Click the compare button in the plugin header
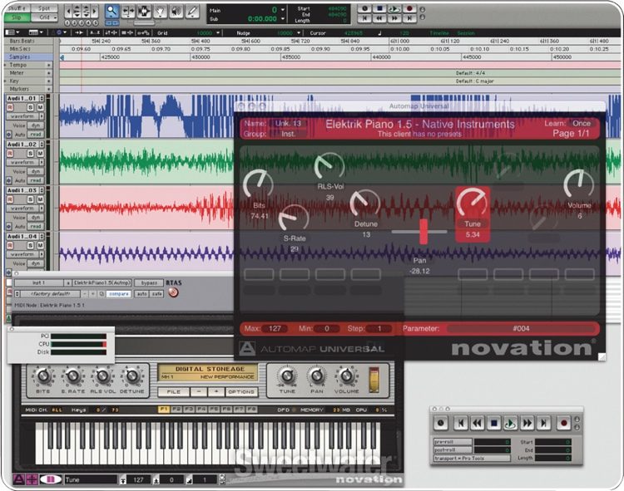624x491 pixels. (x=119, y=294)
